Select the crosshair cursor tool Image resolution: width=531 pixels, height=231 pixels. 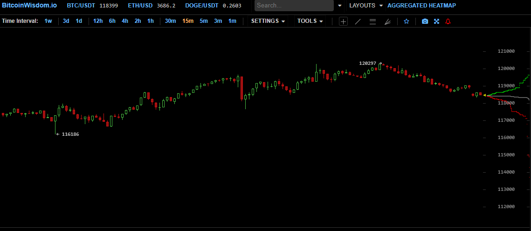click(x=343, y=21)
